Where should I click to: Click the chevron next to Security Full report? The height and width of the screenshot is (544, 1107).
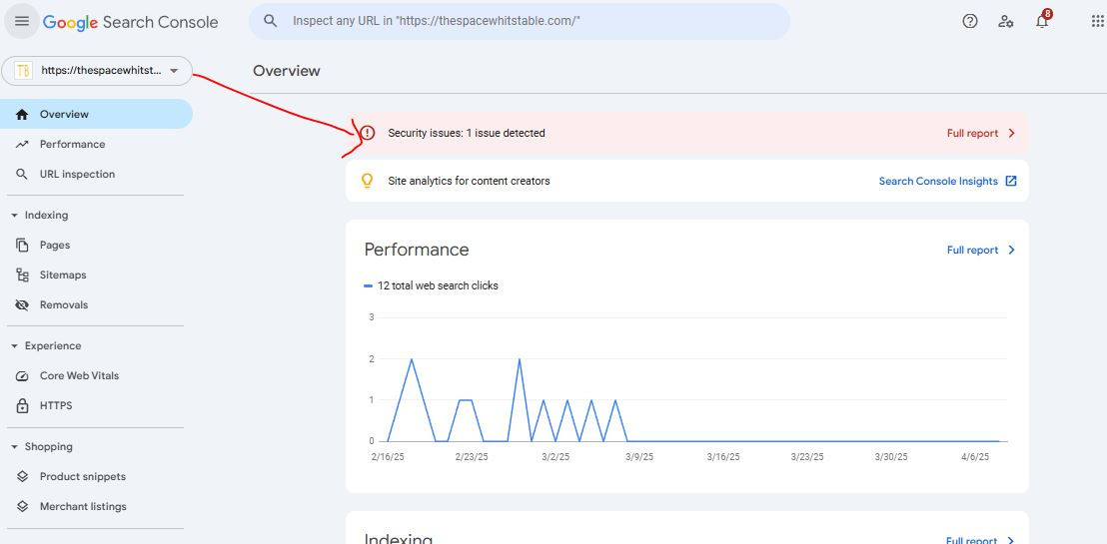tap(1012, 133)
